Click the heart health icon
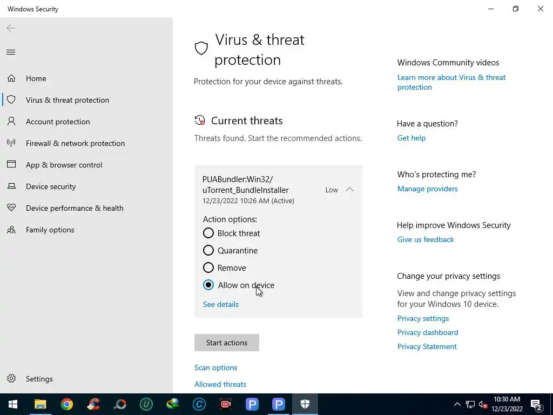The image size is (553, 415). pos(11,207)
